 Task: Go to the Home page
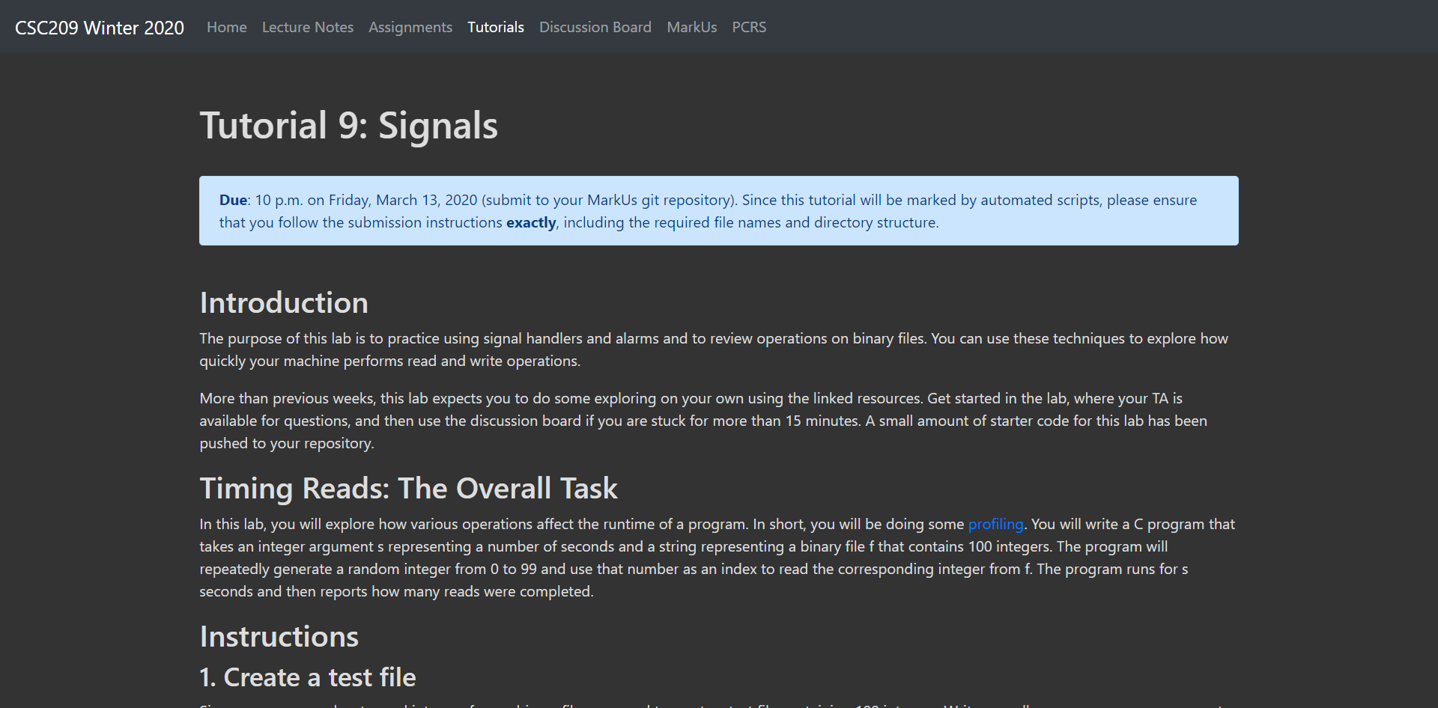click(x=226, y=27)
